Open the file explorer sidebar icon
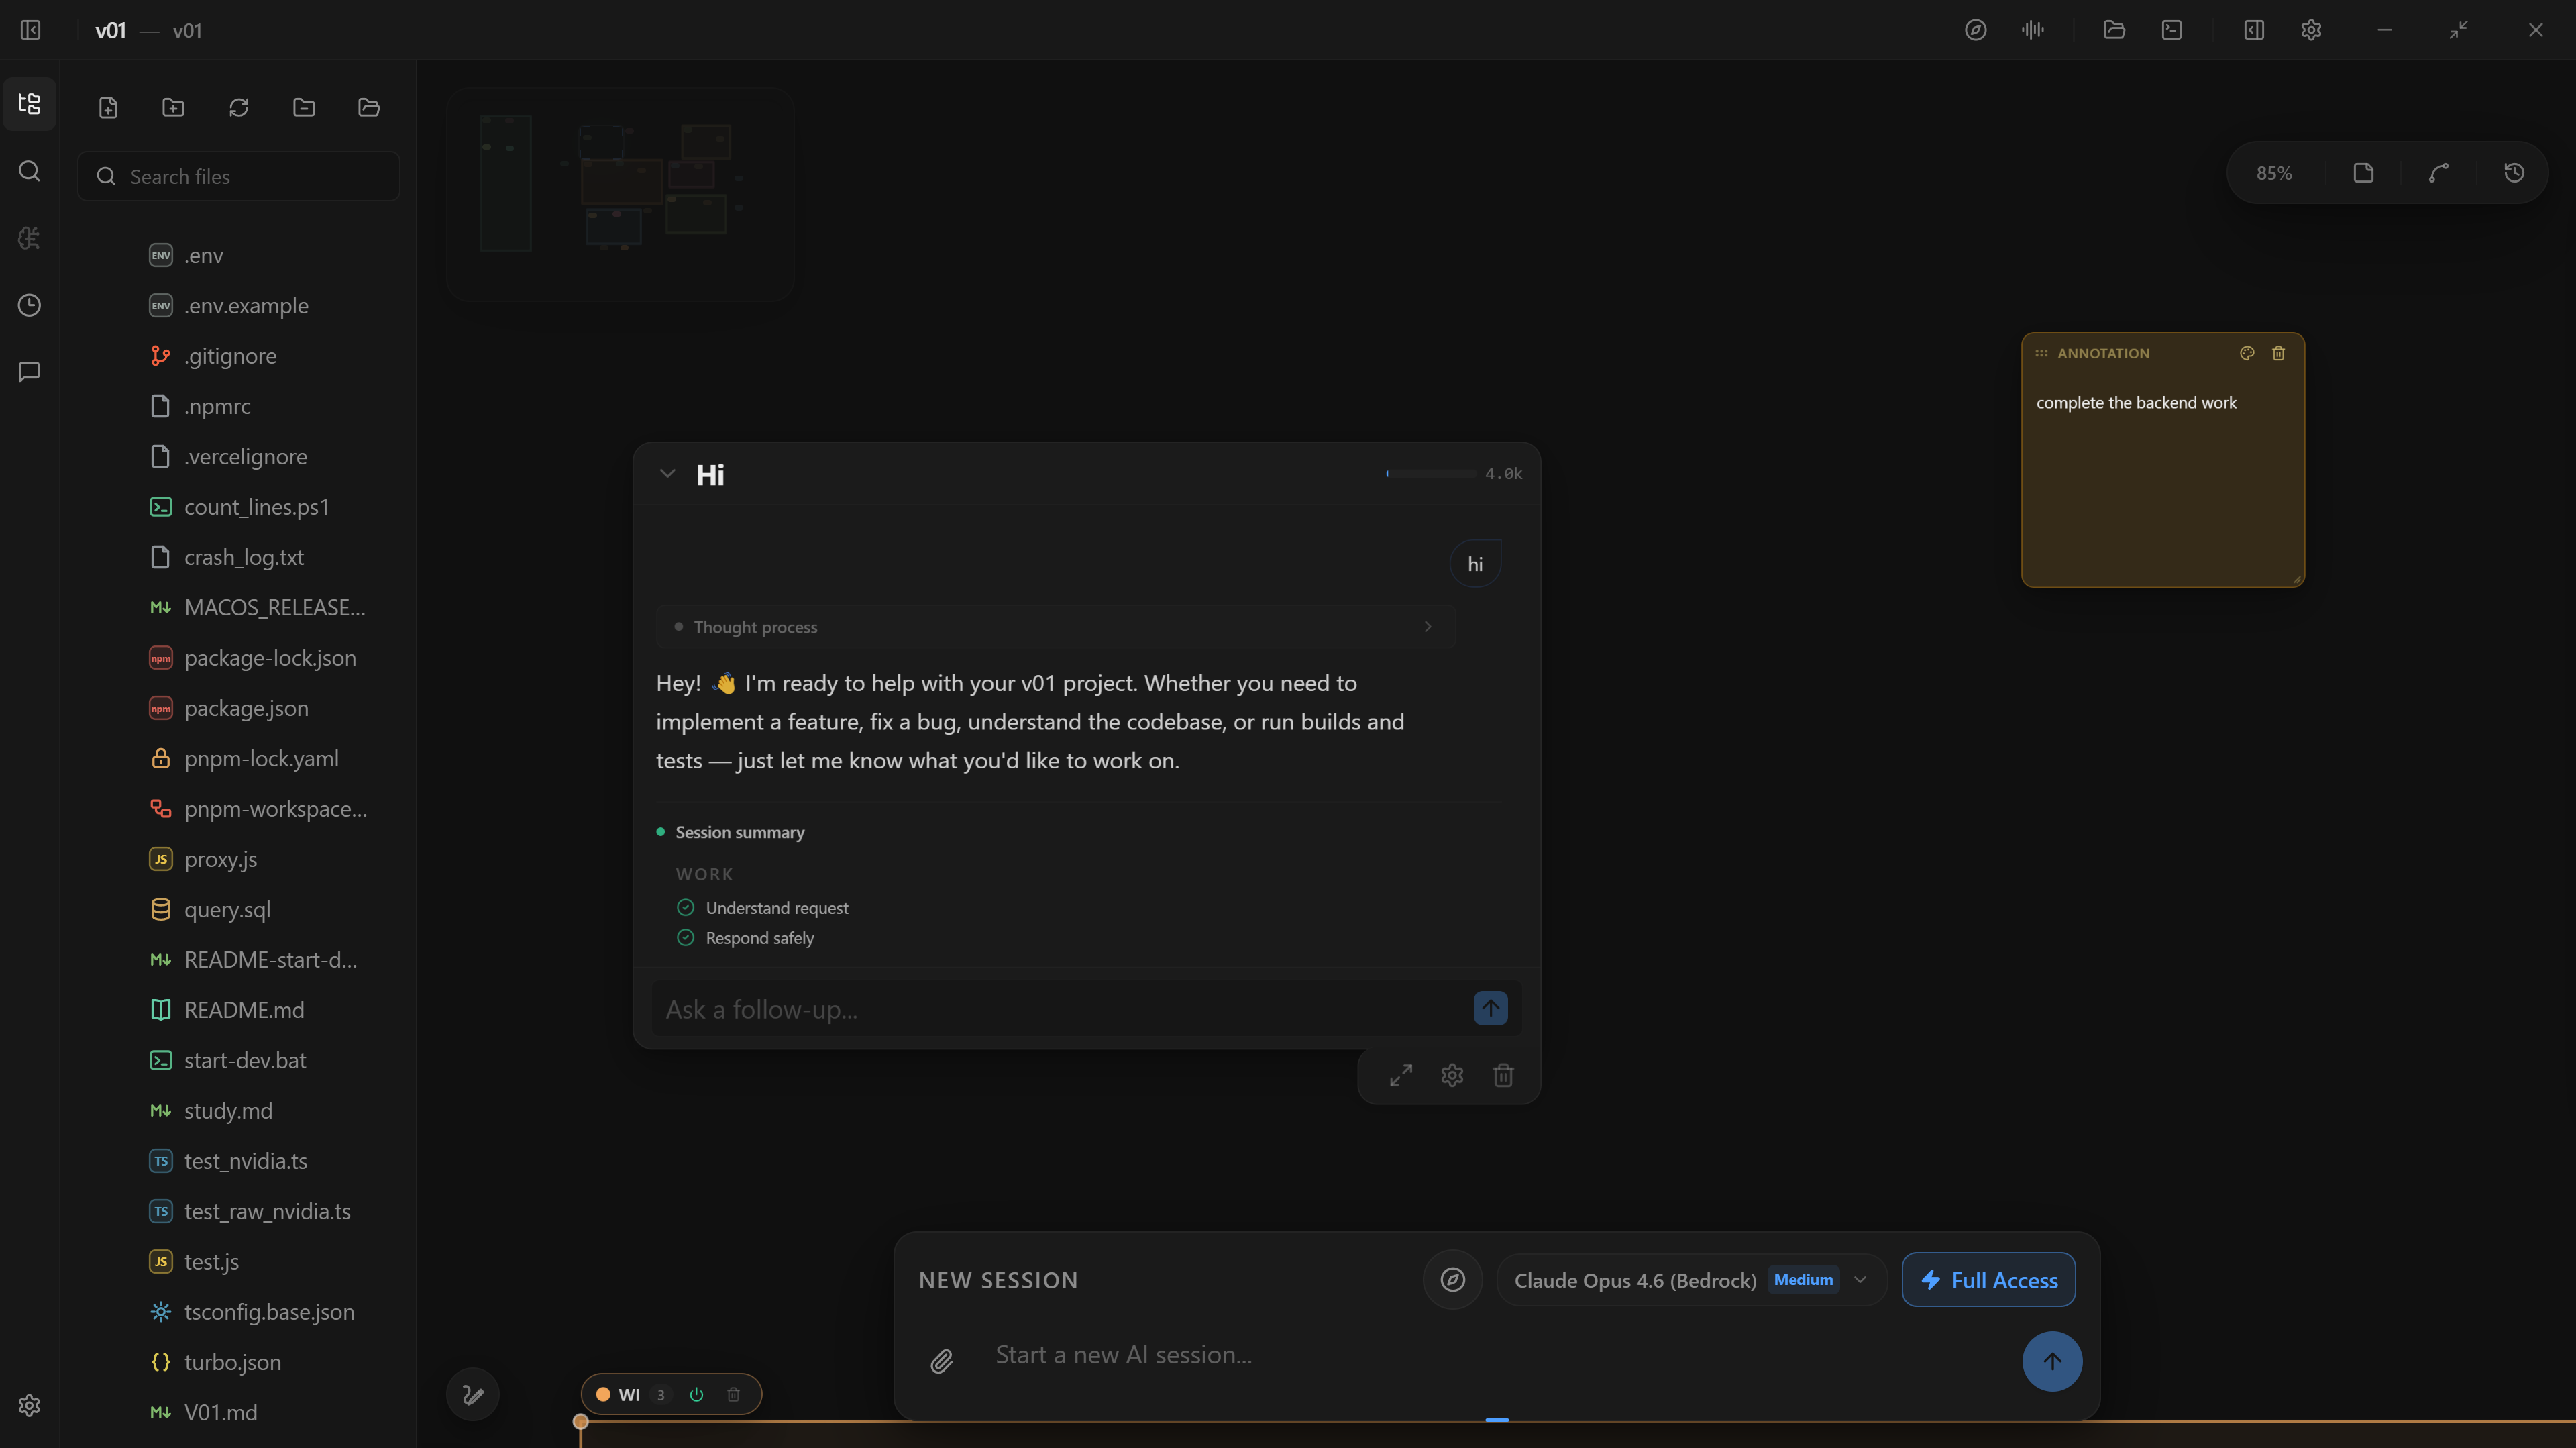Screen dimensions: 2576x1448 [29, 104]
